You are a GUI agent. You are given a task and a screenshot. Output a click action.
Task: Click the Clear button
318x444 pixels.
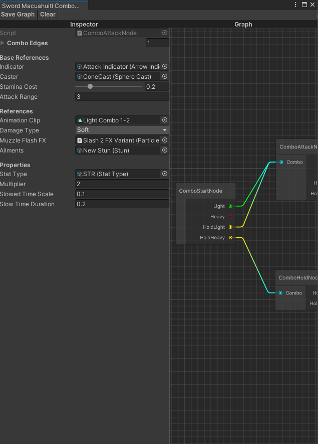(48, 15)
